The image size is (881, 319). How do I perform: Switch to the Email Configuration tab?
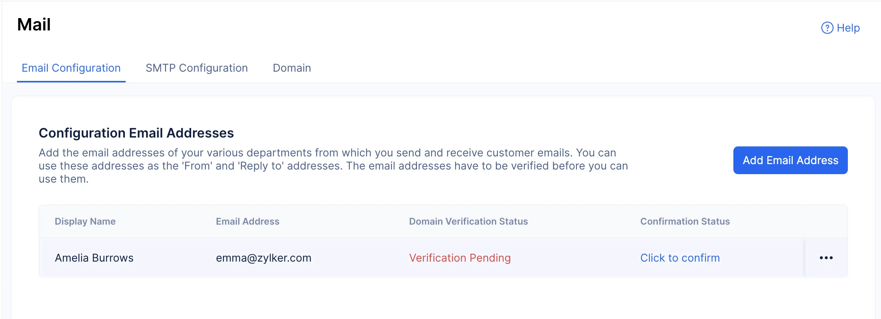[x=71, y=68]
